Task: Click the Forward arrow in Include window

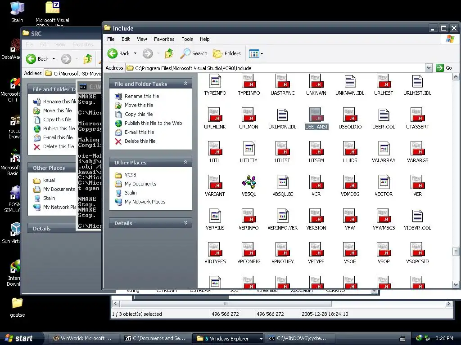Action: [148, 53]
